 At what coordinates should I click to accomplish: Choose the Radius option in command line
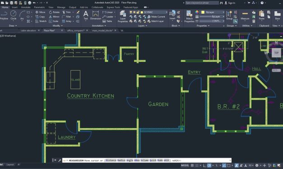coord(121,160)
